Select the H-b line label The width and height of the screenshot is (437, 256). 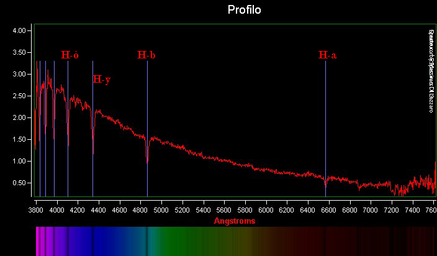tap(146, 55)
